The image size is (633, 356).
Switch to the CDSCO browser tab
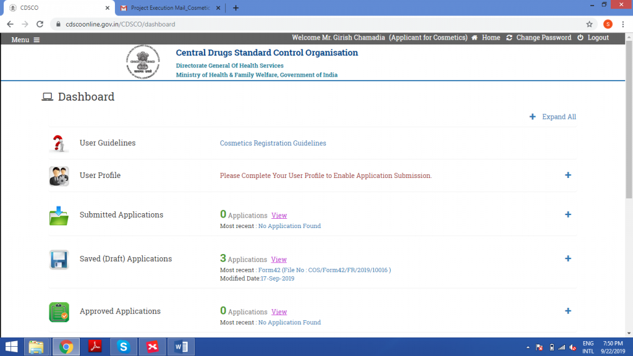click(x=59, y=7)
